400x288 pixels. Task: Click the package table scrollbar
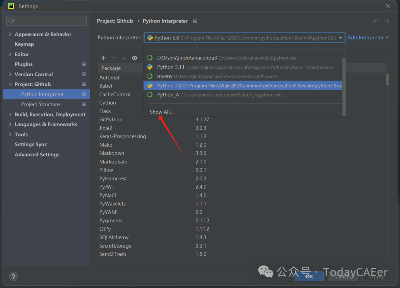tap(387, 79)
